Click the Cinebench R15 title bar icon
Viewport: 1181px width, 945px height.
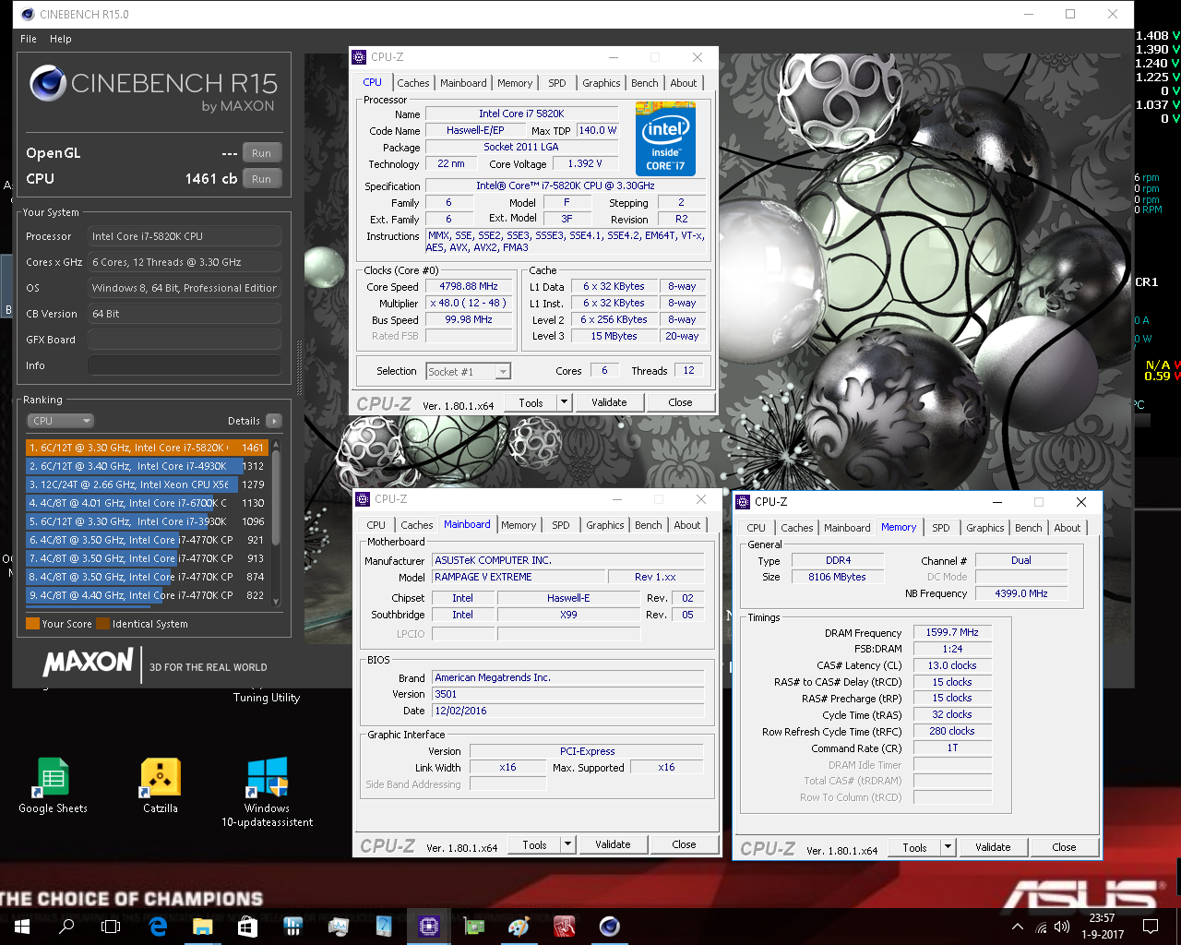click(x=27, y=14)
